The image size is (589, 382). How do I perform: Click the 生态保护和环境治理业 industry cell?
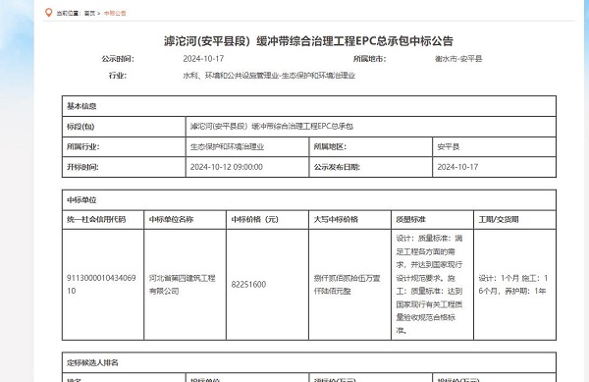coord(247,146)
